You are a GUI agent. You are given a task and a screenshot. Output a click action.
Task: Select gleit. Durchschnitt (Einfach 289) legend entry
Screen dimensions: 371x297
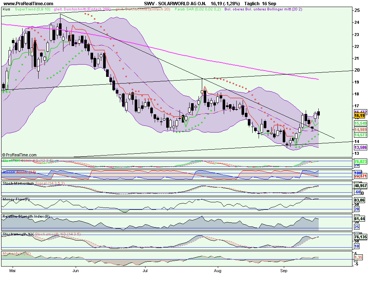(82, 9)
